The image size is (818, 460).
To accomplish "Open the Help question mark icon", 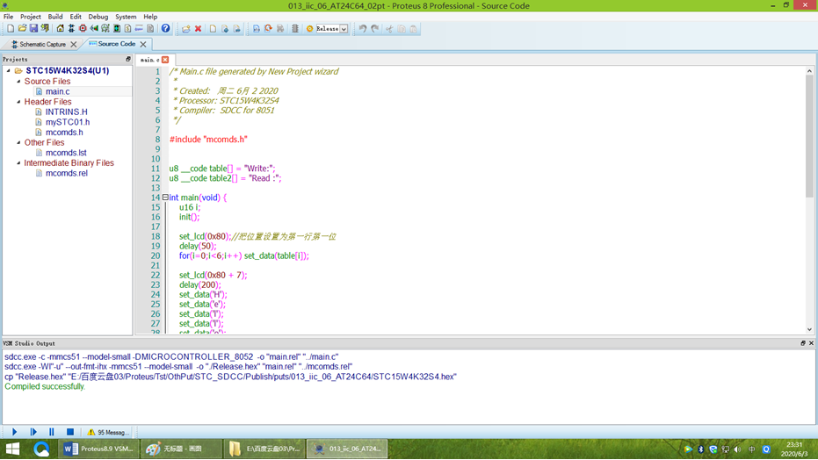I will coord(165,29).
